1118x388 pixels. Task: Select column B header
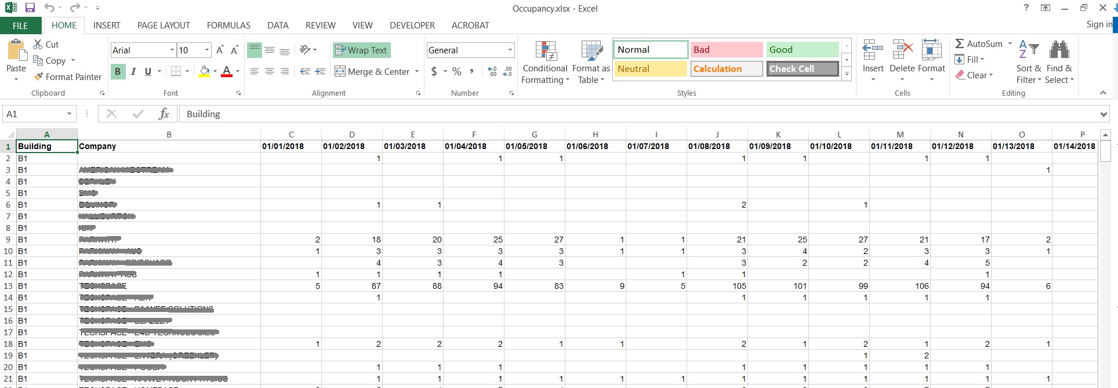pos(169,135)
